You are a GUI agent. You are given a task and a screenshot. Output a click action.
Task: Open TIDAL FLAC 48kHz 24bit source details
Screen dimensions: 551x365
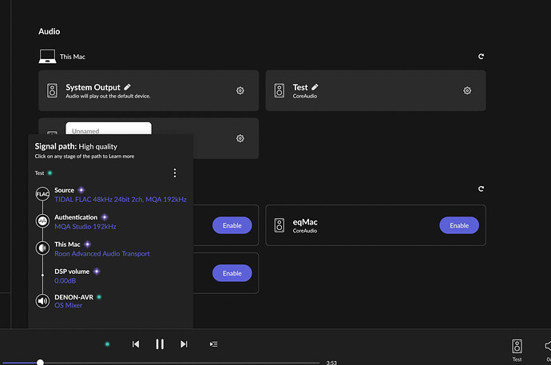point(121,200)
